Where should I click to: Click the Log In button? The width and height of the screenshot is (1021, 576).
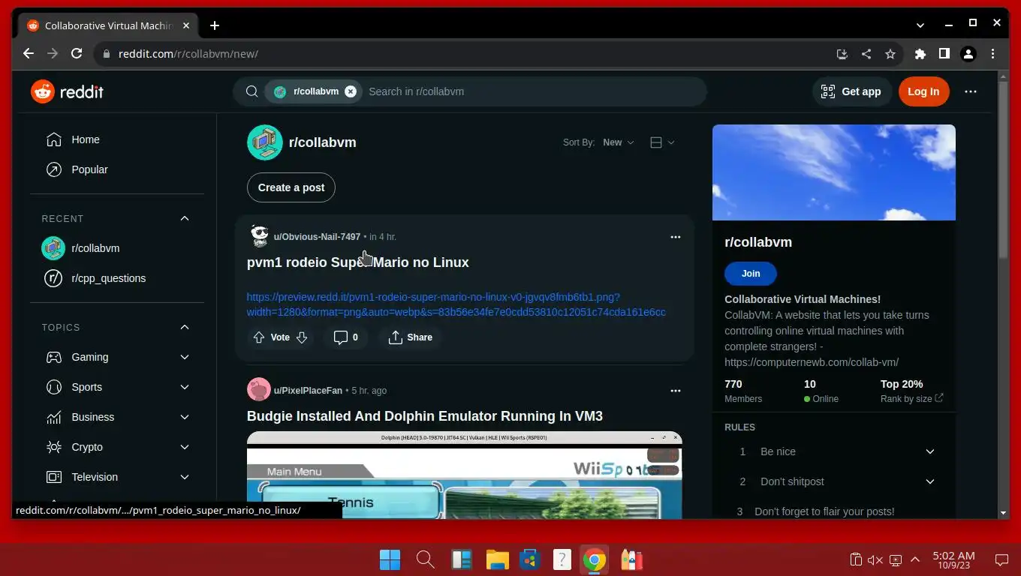(923, 91)
